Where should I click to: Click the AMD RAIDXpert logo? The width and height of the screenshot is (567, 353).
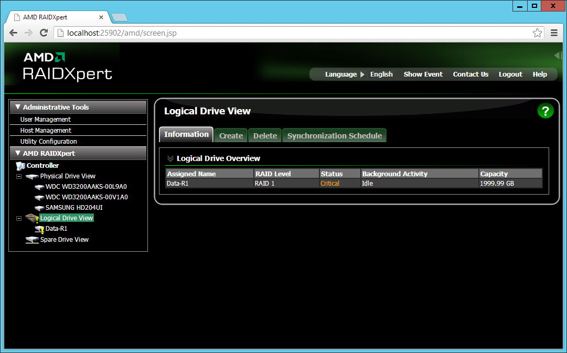68,67
